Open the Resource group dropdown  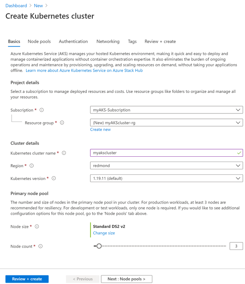166,123
